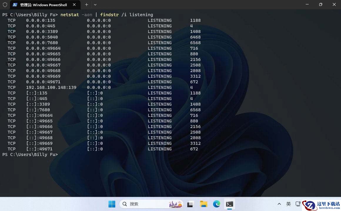
Task: Switch the 英 input method indicator
Action: point(288,204)
